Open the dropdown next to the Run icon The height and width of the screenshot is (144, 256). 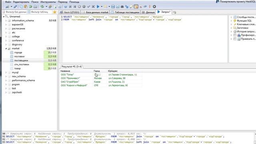pyautogui.click(x=102, y=7)
